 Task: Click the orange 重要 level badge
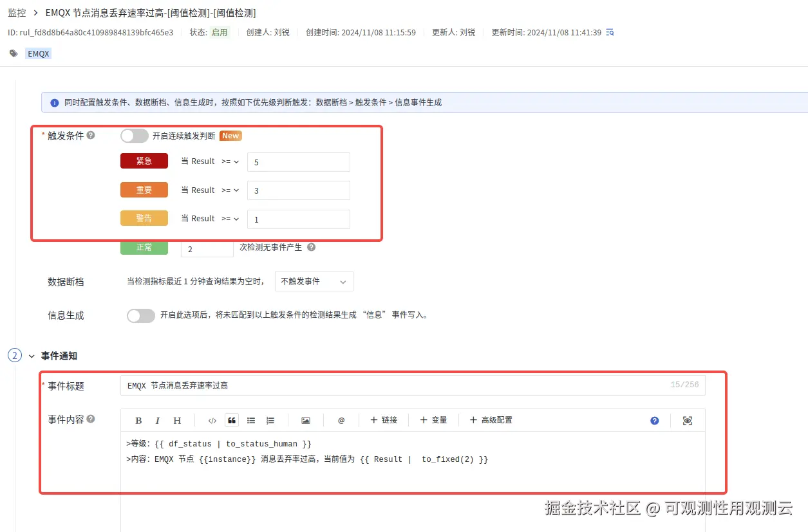(144, 190)
